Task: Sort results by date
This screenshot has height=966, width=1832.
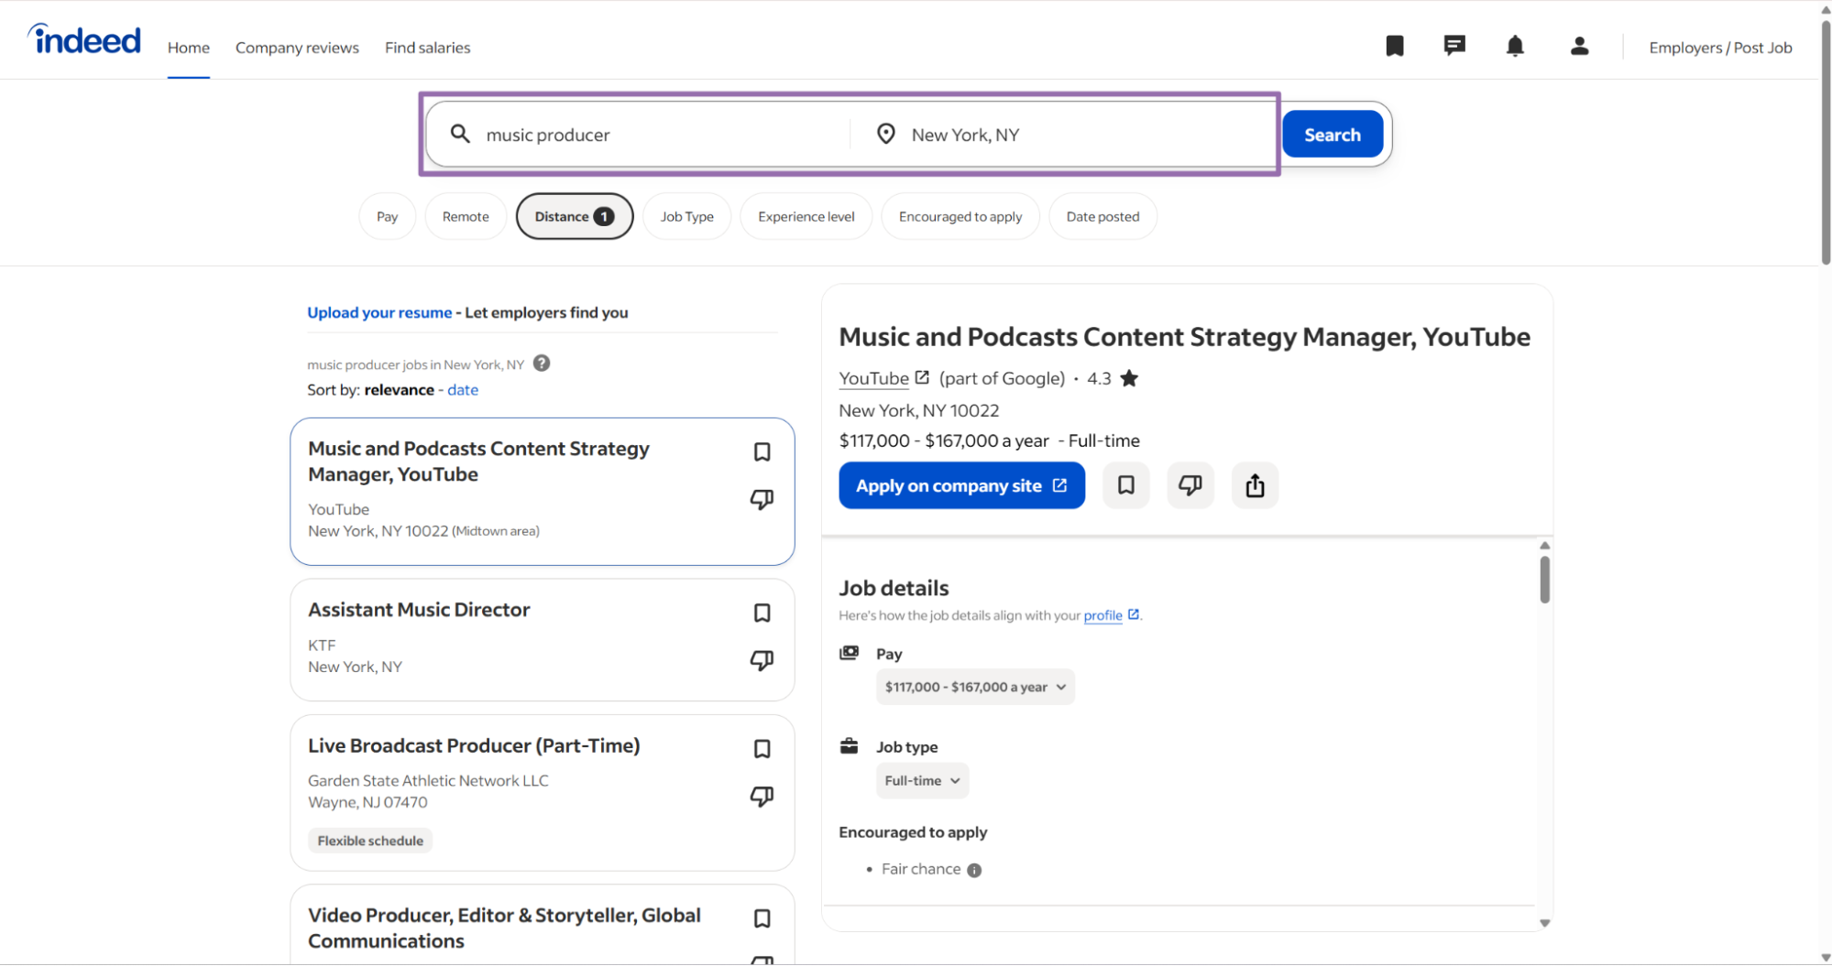Action: pos(463,389)
